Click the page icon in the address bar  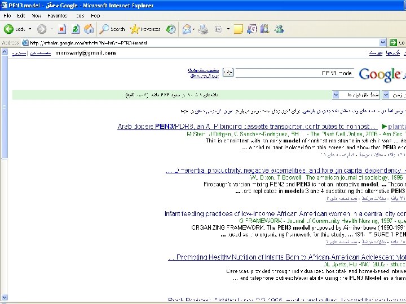[25, 43]
